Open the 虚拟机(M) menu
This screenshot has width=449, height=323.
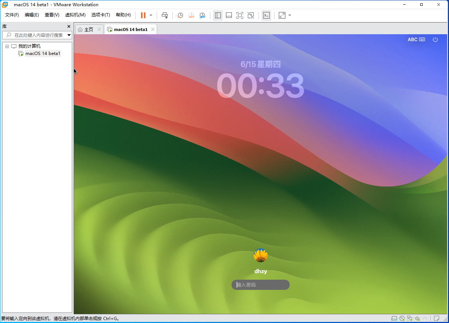(x=75, y=15)
